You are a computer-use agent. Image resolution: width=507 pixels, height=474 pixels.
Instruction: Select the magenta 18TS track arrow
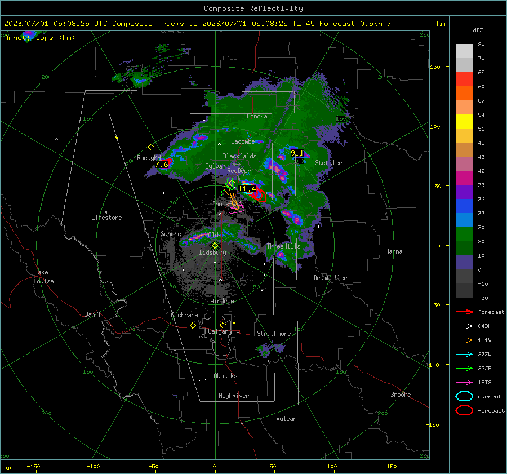[464, 383]
